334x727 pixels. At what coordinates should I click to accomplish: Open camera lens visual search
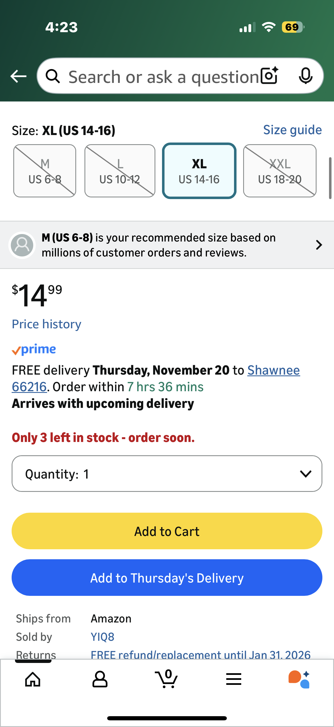(269, 76)
